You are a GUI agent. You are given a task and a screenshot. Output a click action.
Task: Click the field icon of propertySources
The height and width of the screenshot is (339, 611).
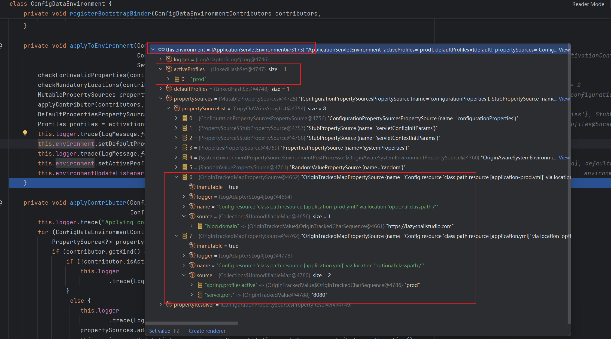pos(169,99)
